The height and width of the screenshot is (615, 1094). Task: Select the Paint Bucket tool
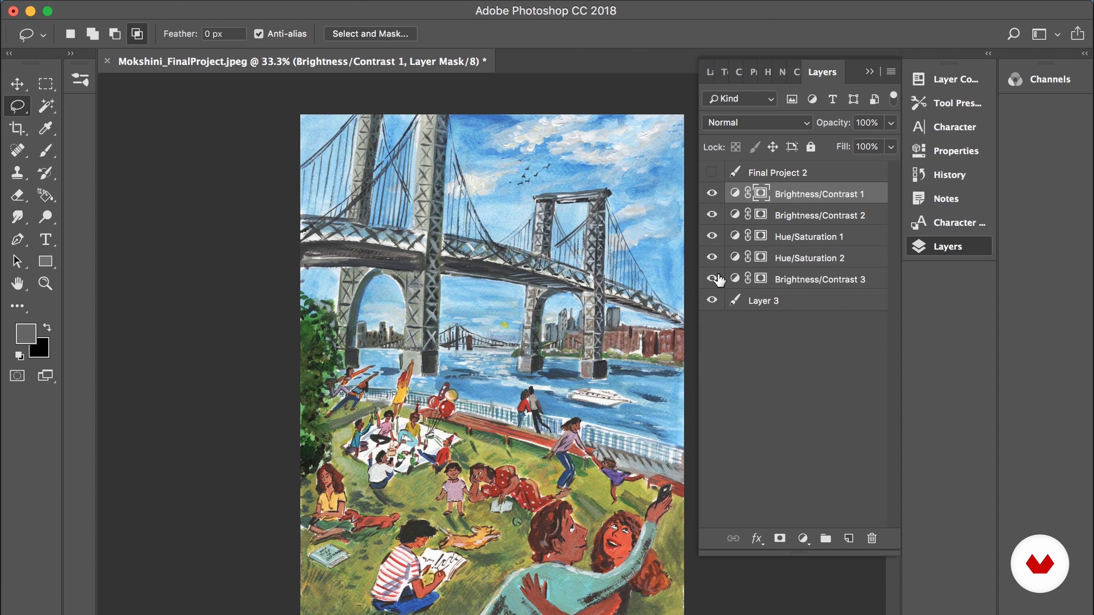[x=46, y=195]
